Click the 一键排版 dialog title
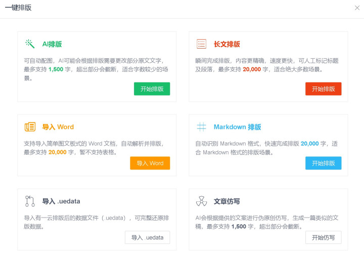364x254 pixels. (x=18, y=8)
